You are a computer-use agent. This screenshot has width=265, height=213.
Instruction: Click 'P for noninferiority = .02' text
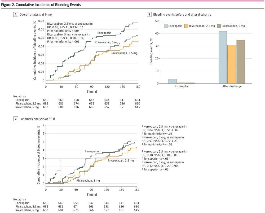pos(157,144)
